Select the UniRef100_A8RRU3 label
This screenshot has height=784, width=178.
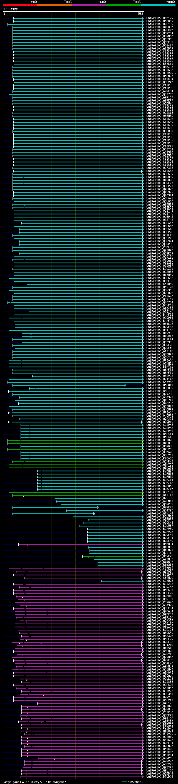tap(160, 731)
